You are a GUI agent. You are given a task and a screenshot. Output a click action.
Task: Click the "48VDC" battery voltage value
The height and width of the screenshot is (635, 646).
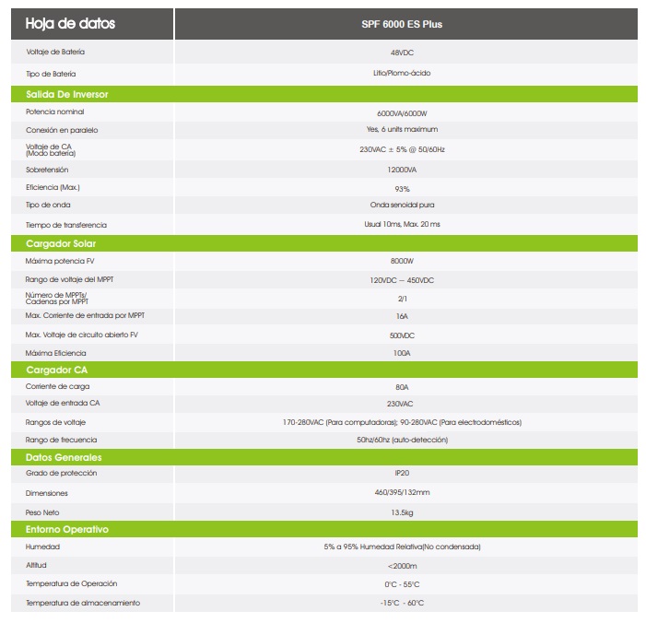tap(401, 53)
